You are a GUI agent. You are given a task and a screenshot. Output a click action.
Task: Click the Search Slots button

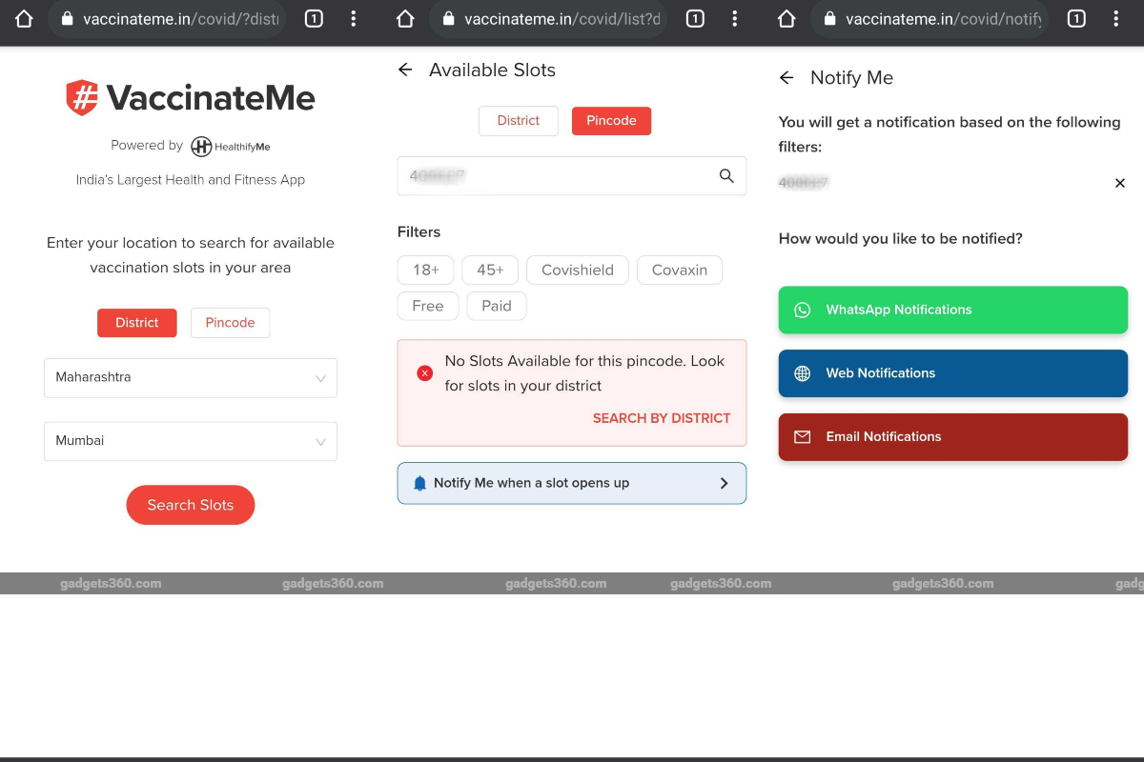tap(191, 505)
